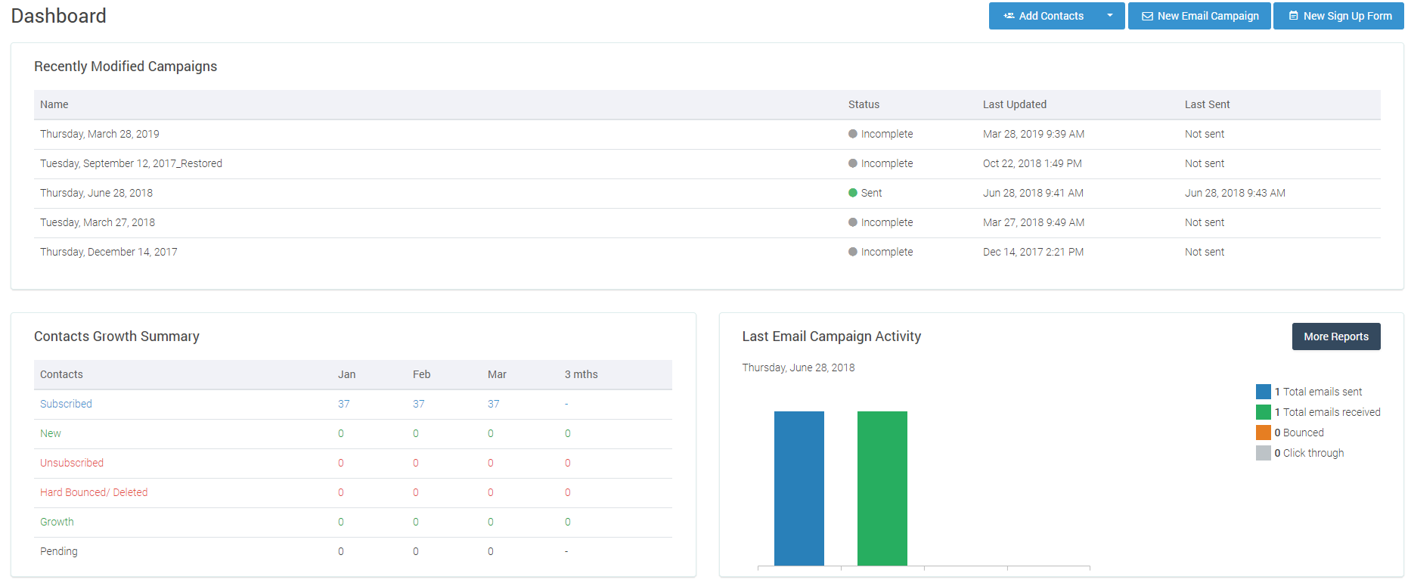The image size is (1411, 583).
Task: Create a New Sign Up Form
Action: click(x=1338, y=16)
